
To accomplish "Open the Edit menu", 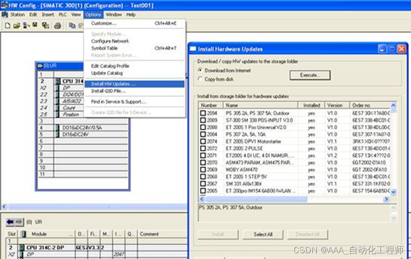I will [33, 14].
